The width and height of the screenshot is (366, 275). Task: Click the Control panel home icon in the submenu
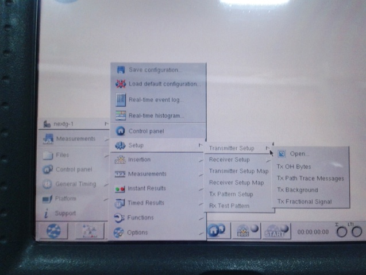(x=121, y=131)
